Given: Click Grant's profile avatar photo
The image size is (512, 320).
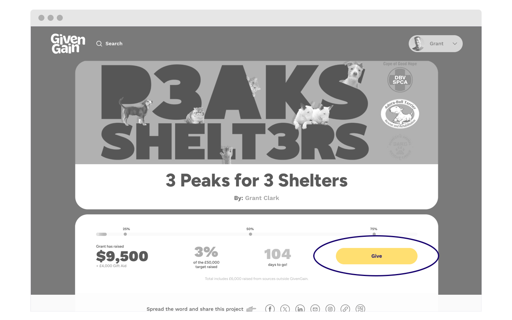Looking at the screenshot, I should tap(418, 44).
